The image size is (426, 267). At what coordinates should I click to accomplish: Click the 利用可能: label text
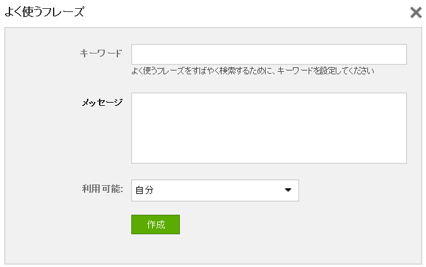pyautogui.click(x=102, y=189)
